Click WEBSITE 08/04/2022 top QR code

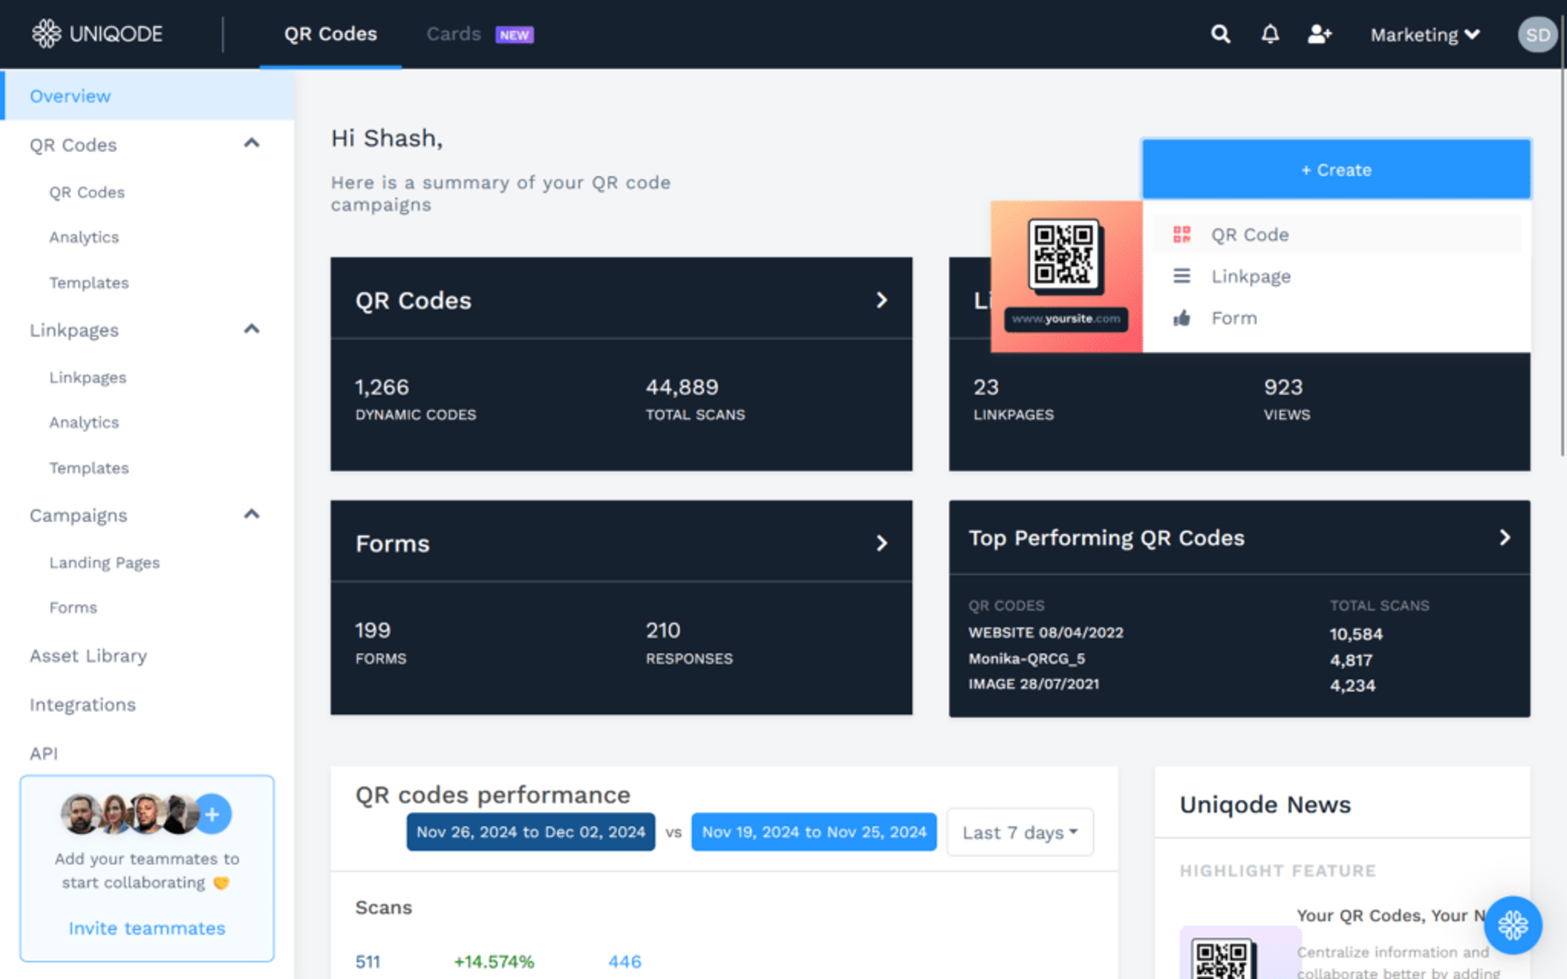pos(1046,633)
